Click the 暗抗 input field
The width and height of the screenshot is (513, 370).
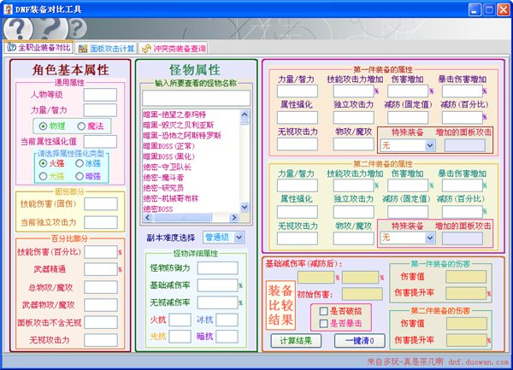click(x=227, y=337)
